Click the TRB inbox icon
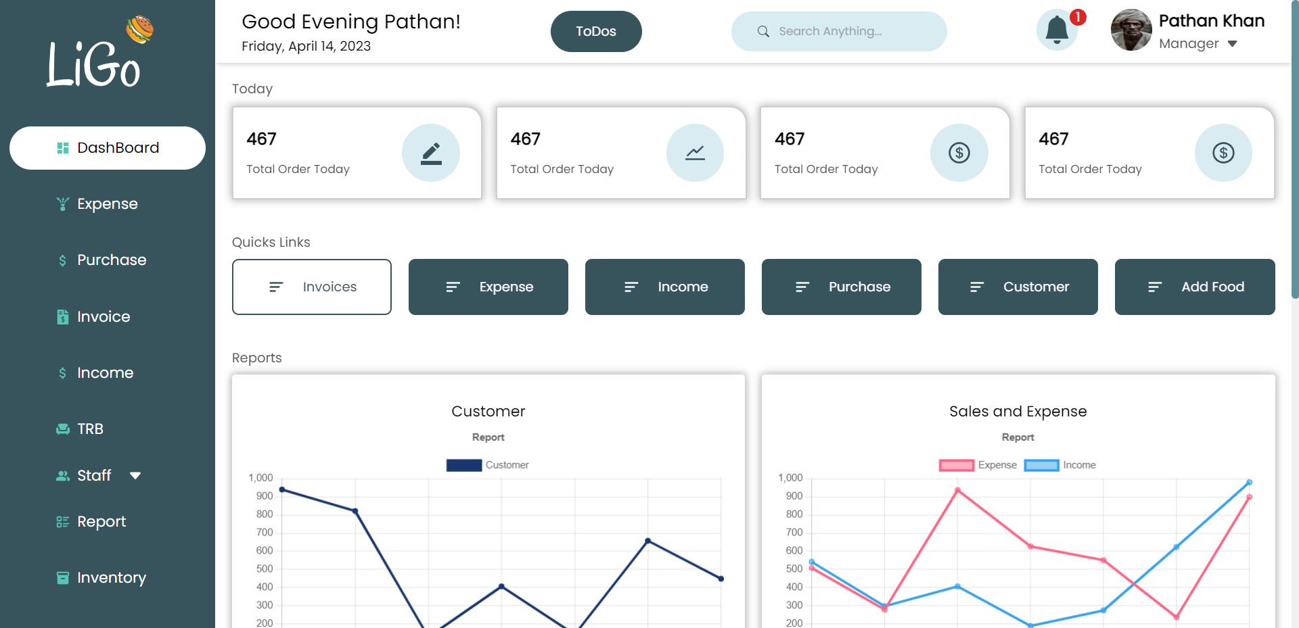The height and width of the screenshot is (628, 1299). click(x=62, y=429)
